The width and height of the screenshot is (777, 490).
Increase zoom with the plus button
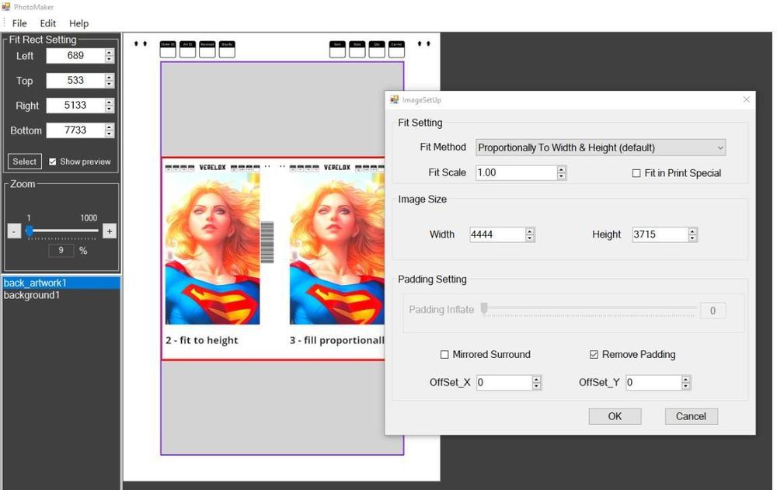pos(110,231)
